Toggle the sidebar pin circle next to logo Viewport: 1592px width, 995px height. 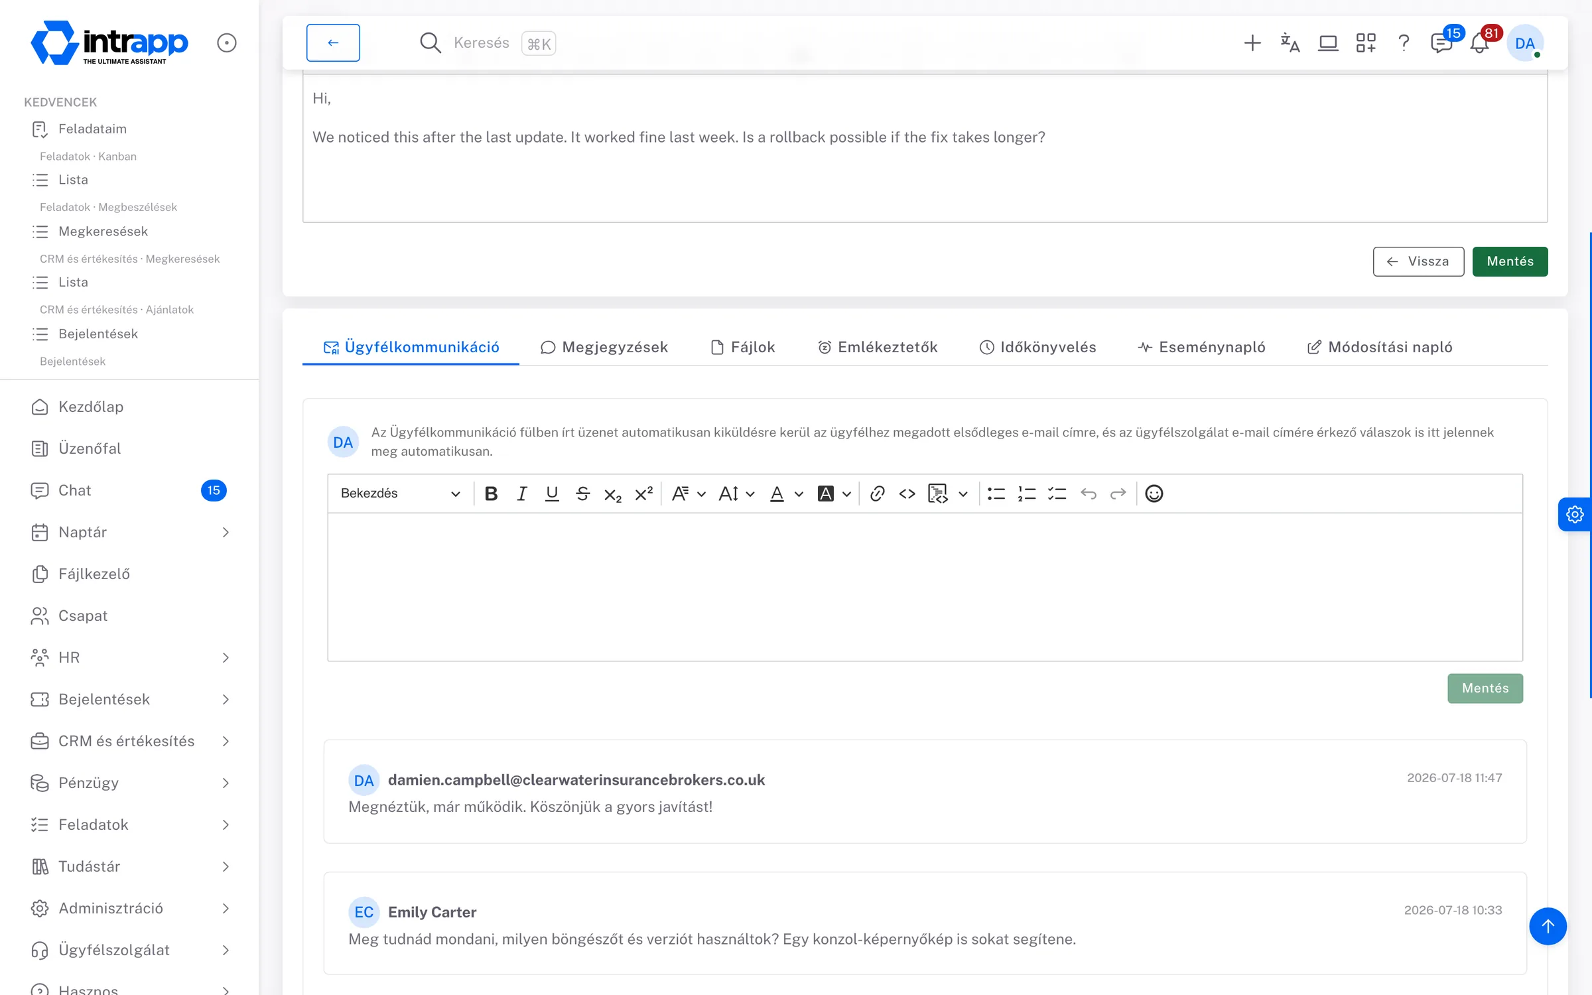(227, 43)
